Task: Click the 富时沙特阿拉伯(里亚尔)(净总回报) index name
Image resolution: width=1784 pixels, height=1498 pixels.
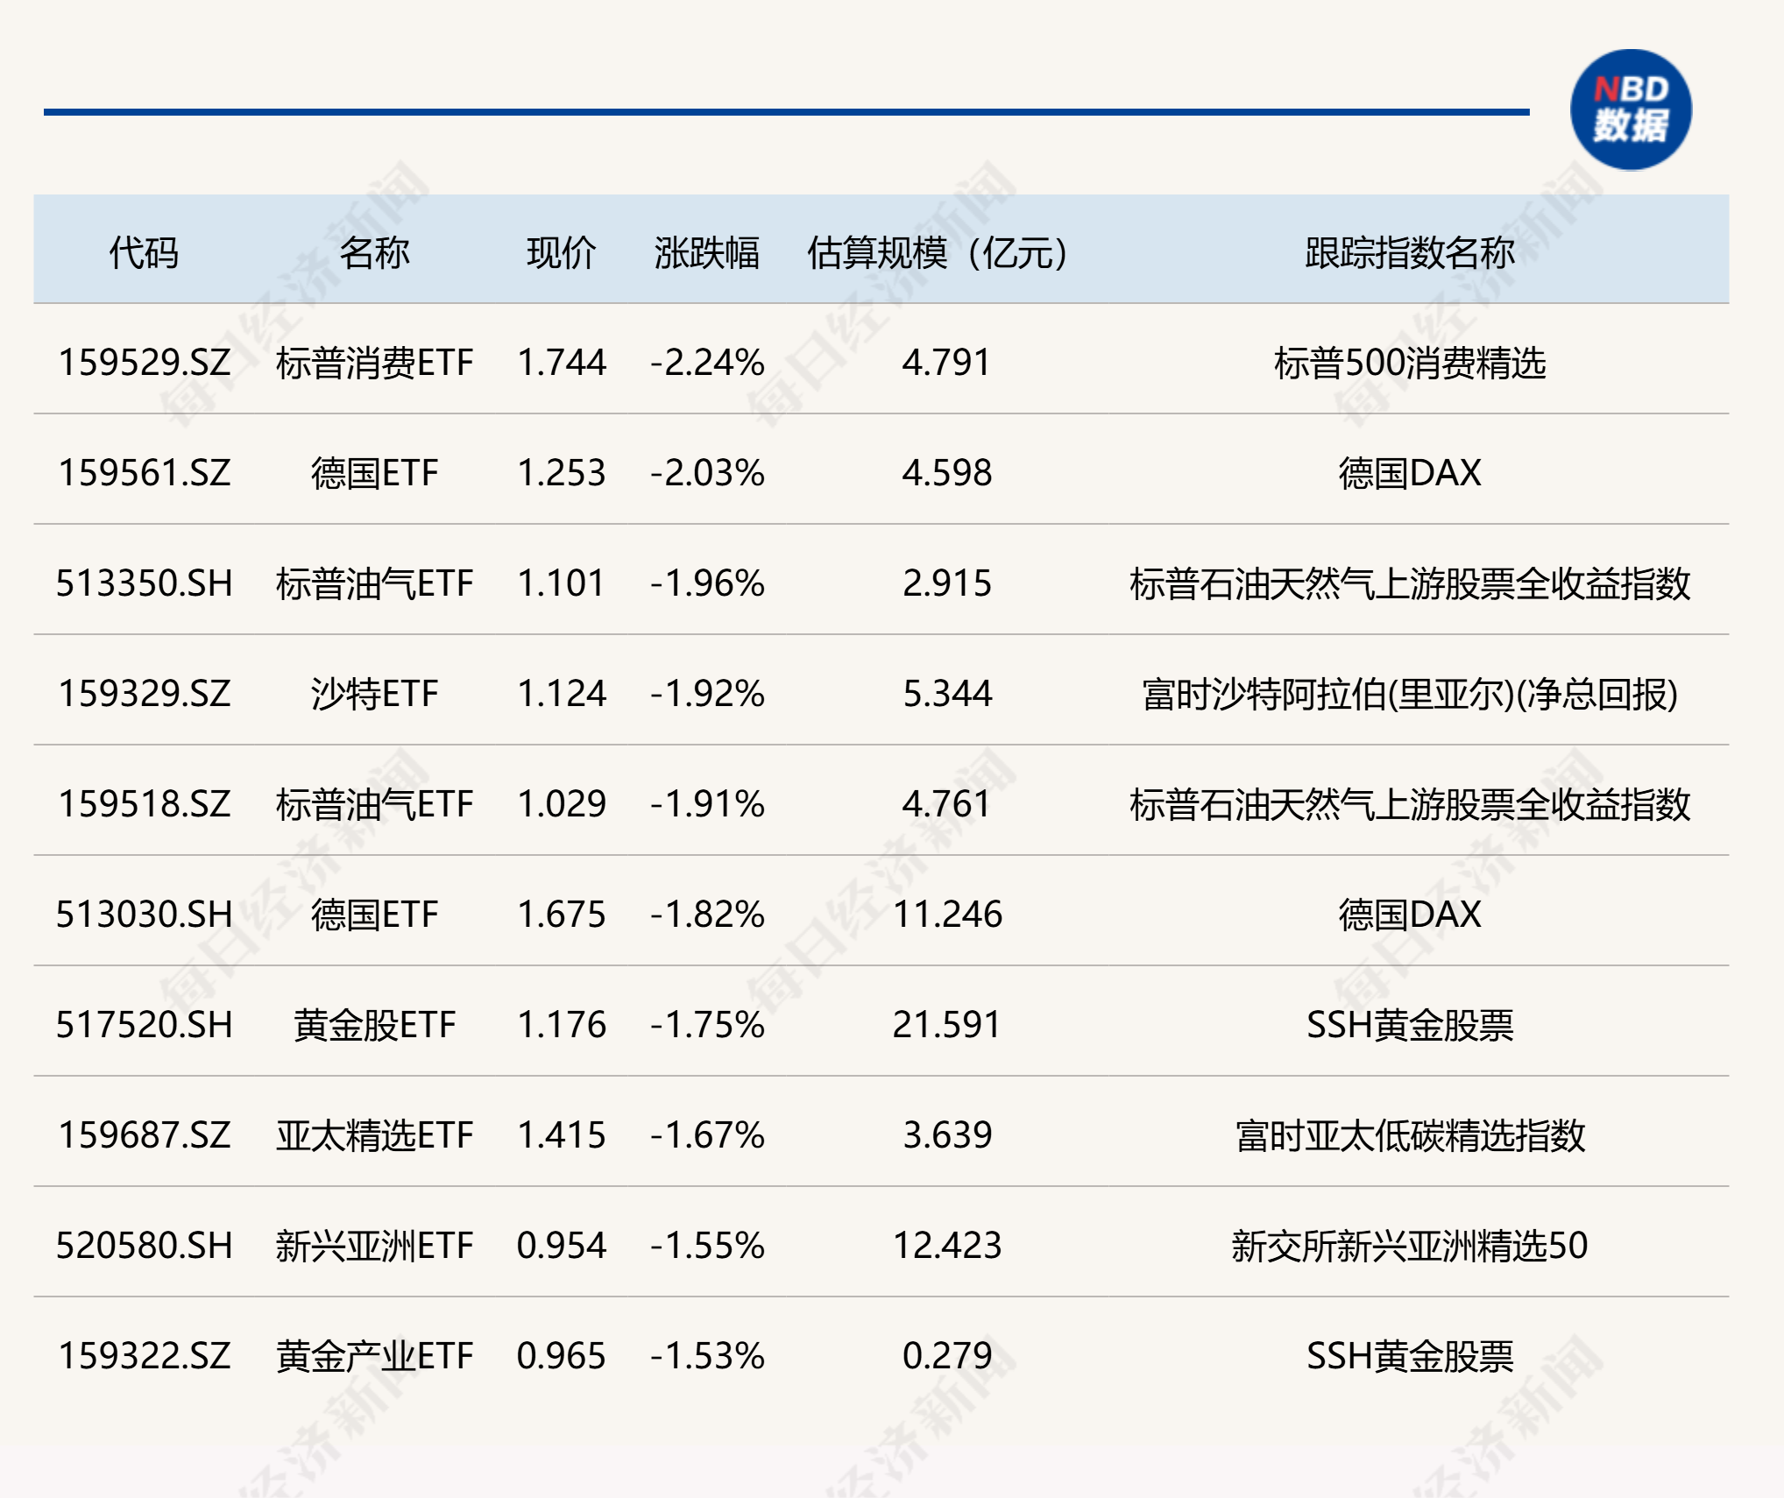Action: [1409, 694]
